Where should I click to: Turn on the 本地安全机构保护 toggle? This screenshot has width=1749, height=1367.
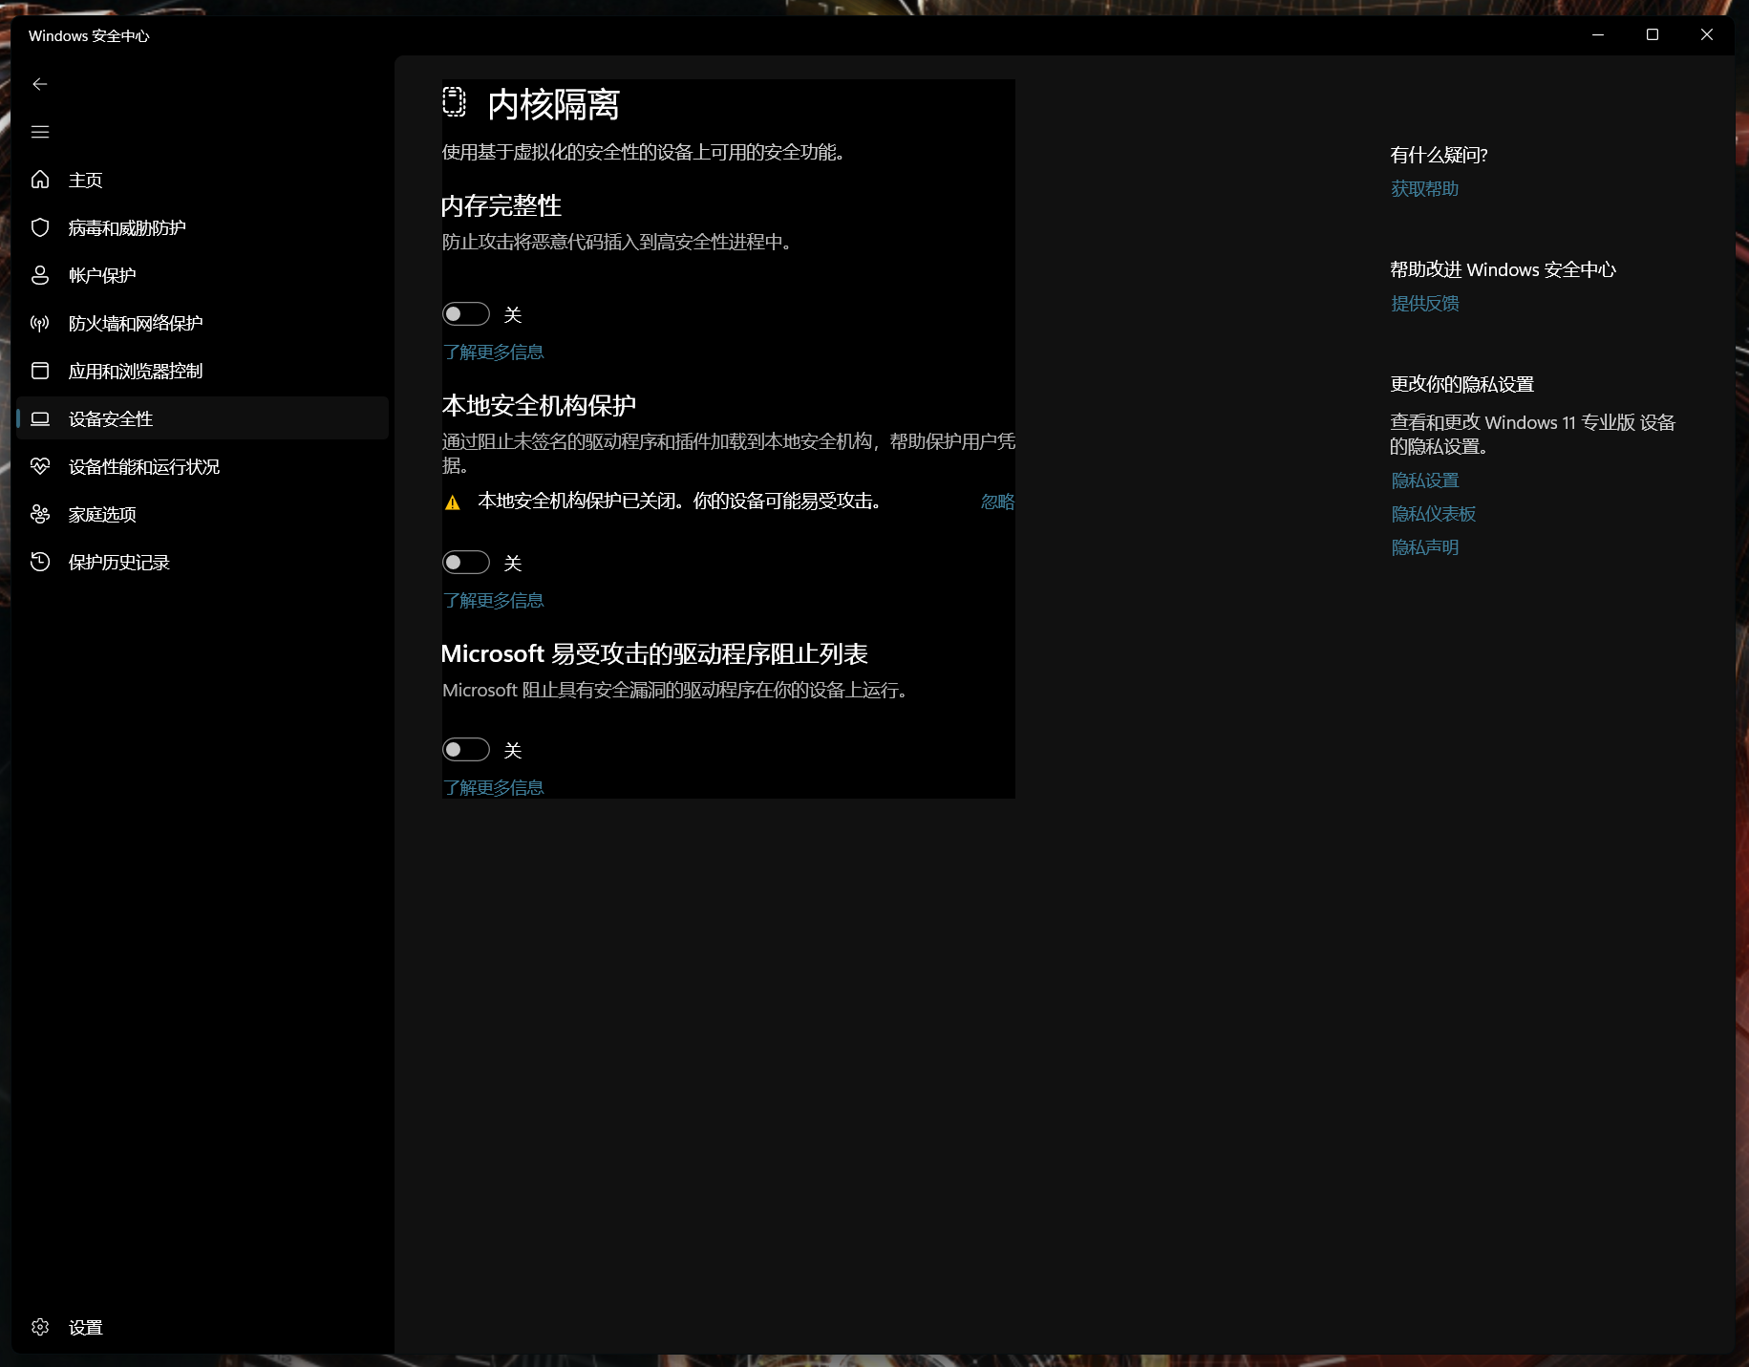pyautogui.click(x=466, y=563)
